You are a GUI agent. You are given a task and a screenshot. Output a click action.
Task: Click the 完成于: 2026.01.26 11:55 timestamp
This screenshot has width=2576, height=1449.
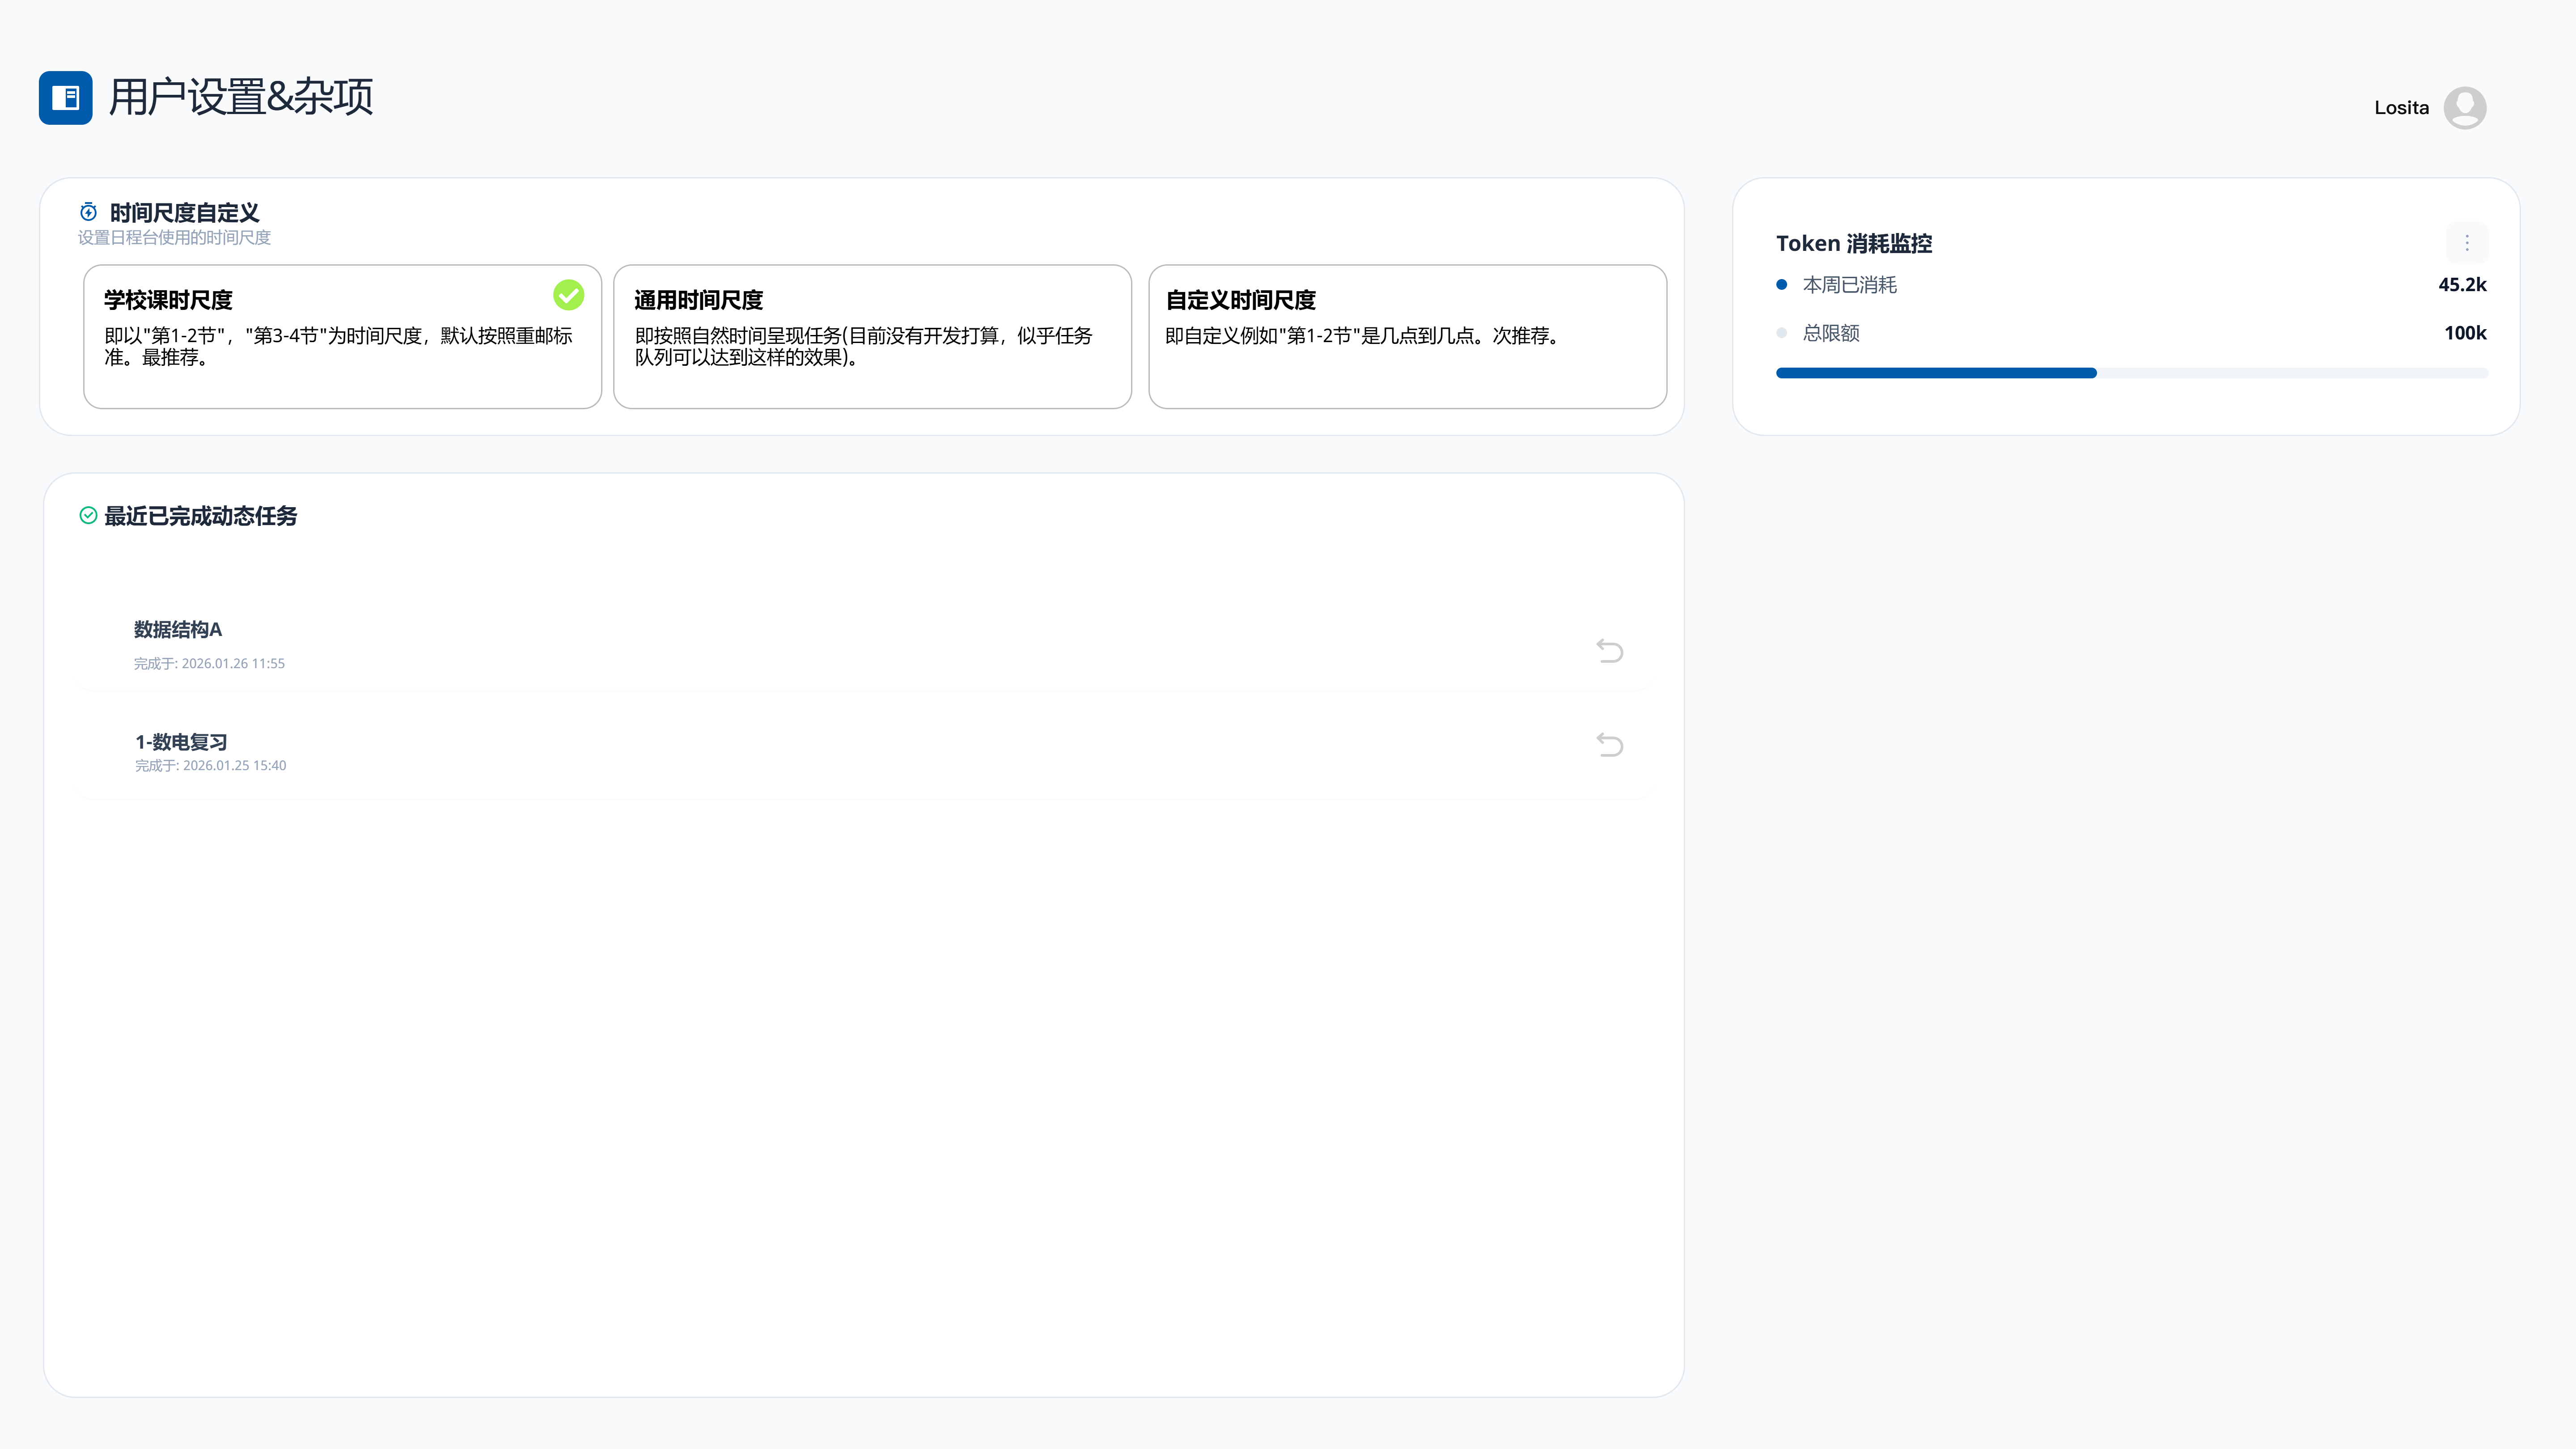pyautogui.click(x=210, y=664)
